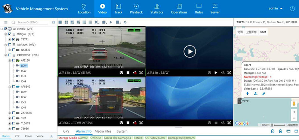Image resolution: width=299 pixels, height=140 pixels.
Task: Switch map to OSM view
Action: [x=263, y=32]
